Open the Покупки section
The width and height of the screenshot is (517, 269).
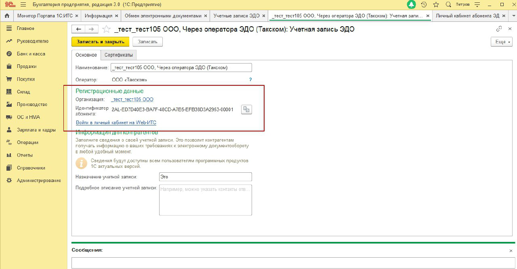coord(26,79)
